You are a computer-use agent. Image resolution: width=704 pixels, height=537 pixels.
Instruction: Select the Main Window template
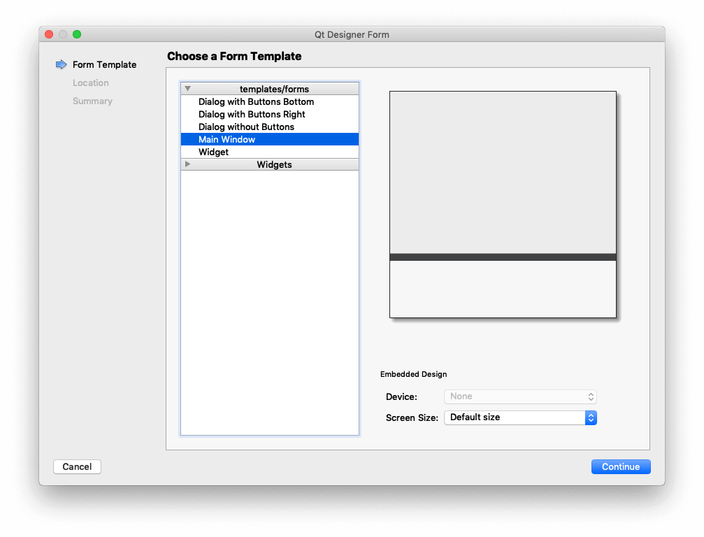269,139
